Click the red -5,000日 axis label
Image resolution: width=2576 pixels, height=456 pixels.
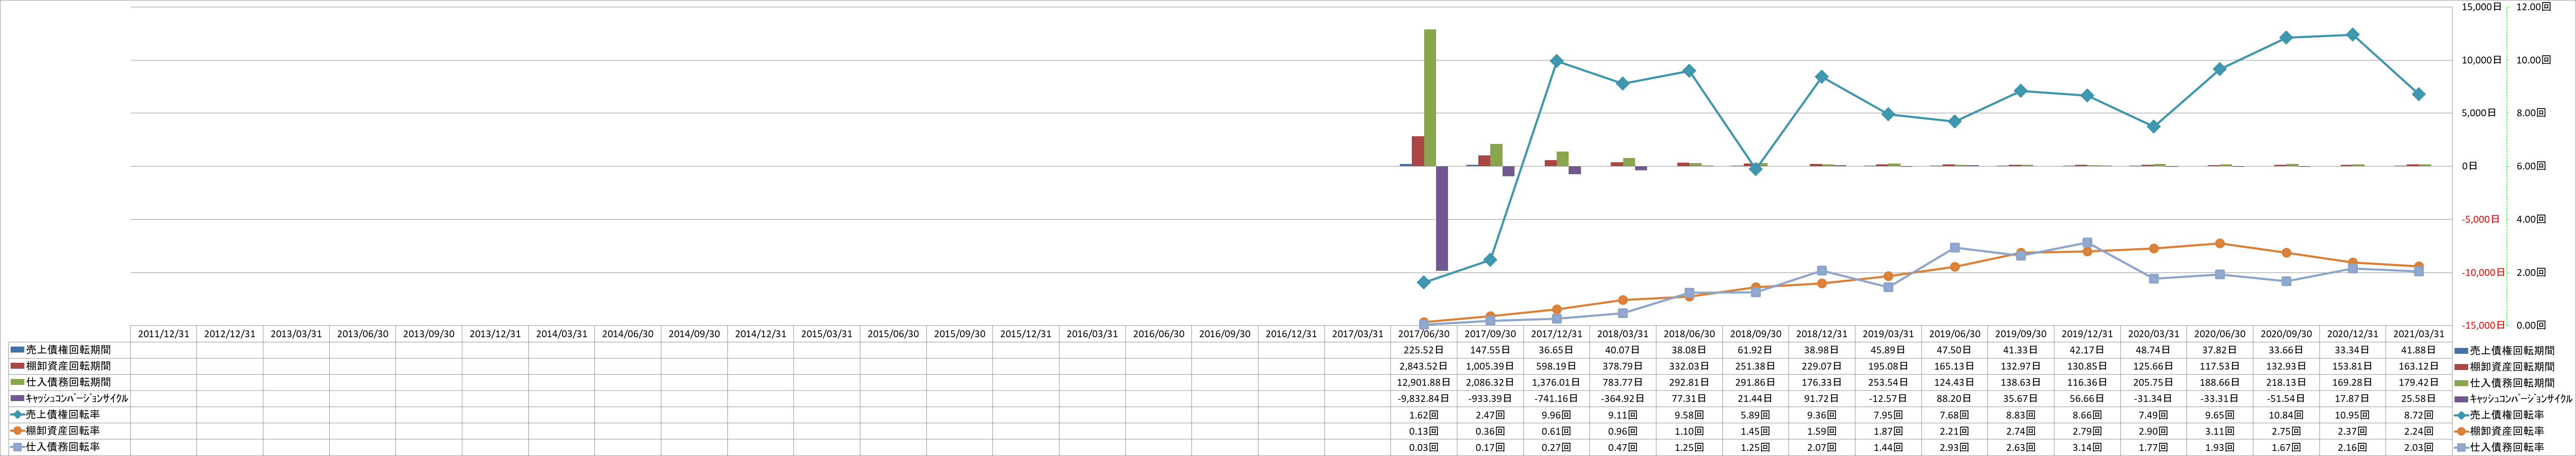pyautogui.click(x=2480, y=219)
